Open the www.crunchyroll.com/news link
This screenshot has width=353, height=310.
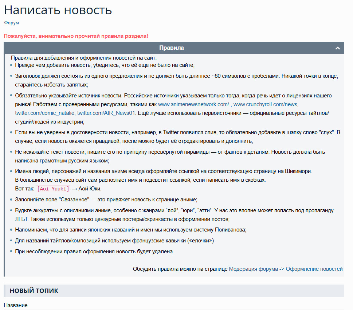pyautogui.click(x=265, y=104)
